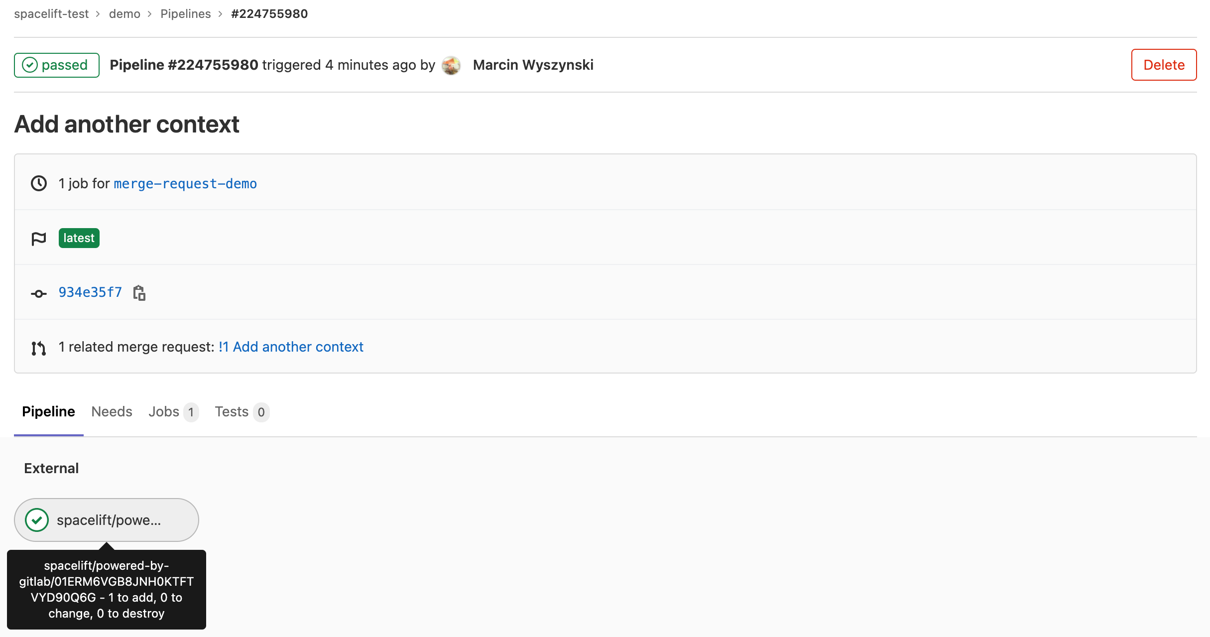Viewport: 1210px width, 637px height.
Task: Switch to the Needs tab
Action: click(112, 411)
